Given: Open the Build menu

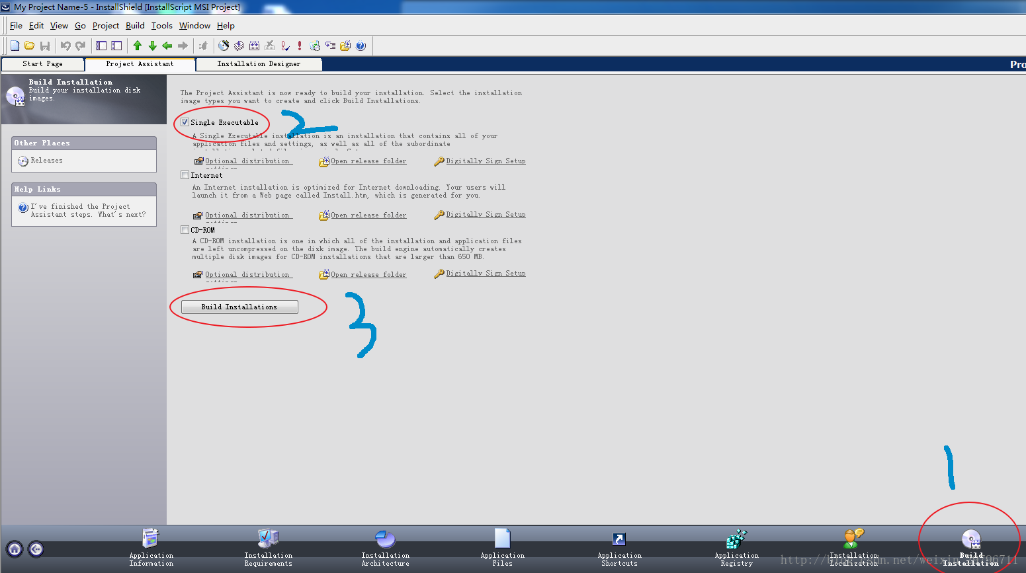Looking at the screenshot, I should (x=135, y=26).
